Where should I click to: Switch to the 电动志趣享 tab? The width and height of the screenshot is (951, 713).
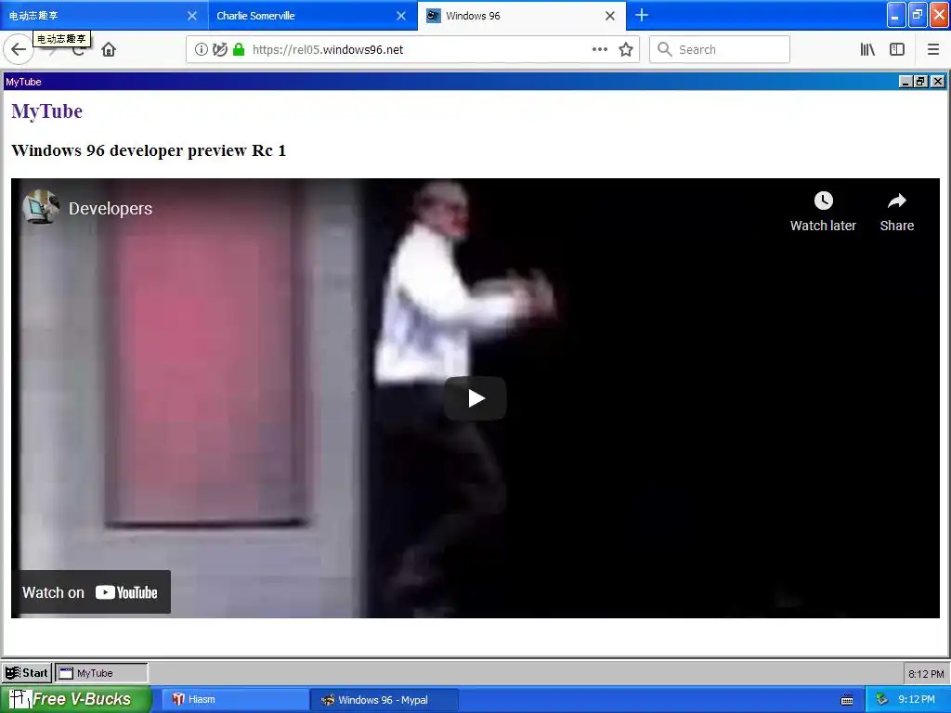[104, 16]
